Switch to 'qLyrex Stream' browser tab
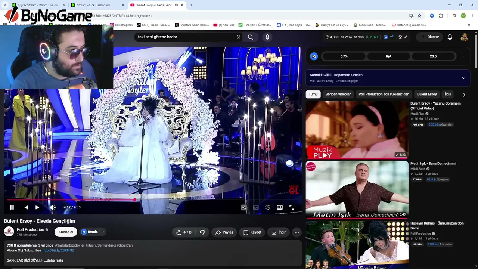This screenshot has height=269, width=478. [37, 5]
